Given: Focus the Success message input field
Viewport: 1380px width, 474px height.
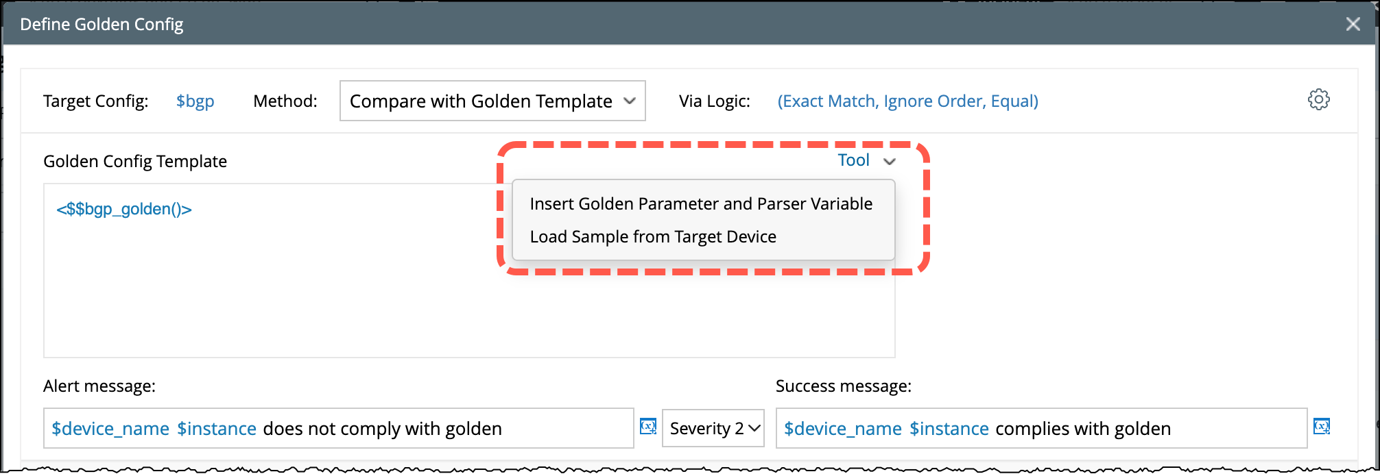Looking at the screenshot, I should [x=1235, y=429].
